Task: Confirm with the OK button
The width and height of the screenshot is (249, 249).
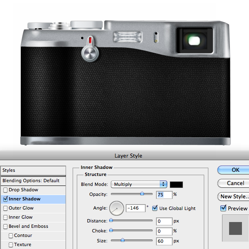Action: pyautogui.click(x=233, y=170)
